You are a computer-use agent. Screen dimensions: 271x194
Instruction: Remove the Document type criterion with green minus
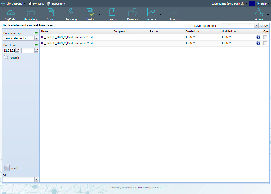36,33
